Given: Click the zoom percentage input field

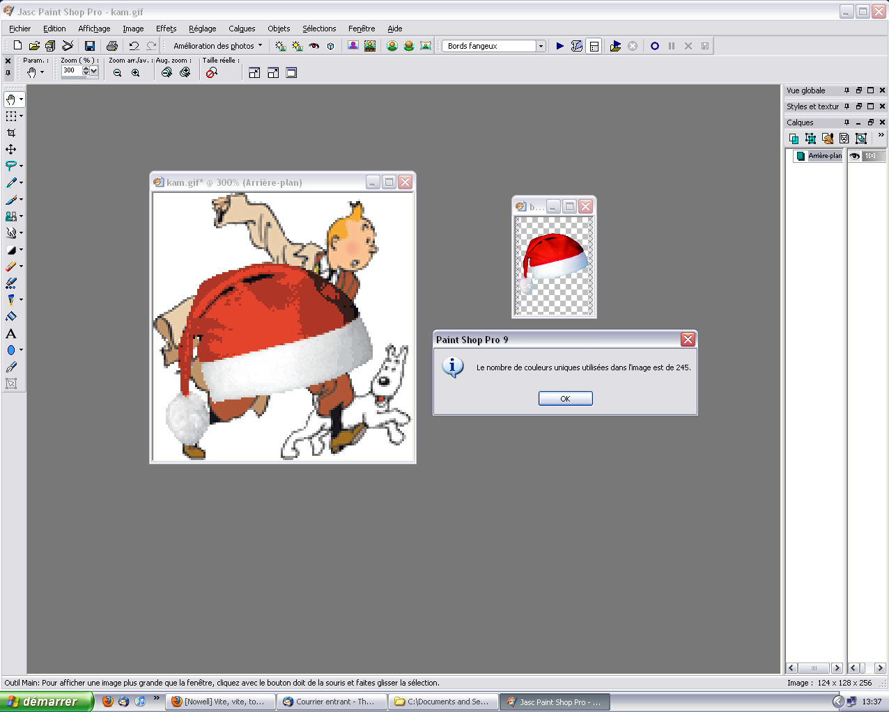Looking at the screenshot, I should click(x=71, y=70).
